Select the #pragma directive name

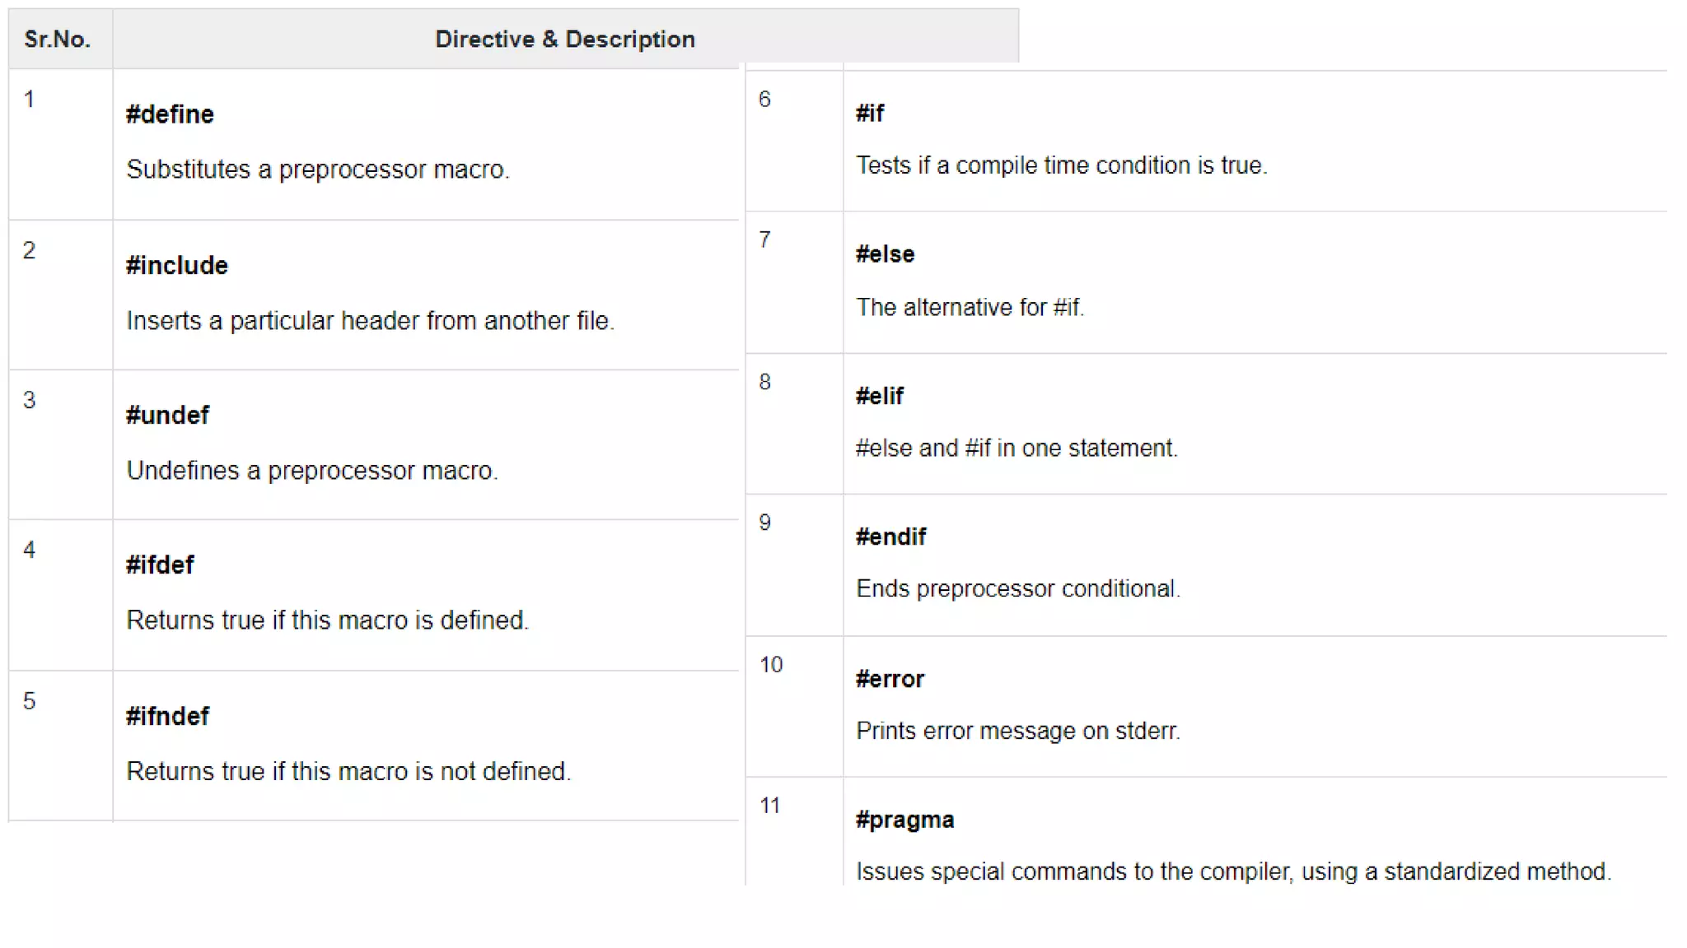coord(904,820)
